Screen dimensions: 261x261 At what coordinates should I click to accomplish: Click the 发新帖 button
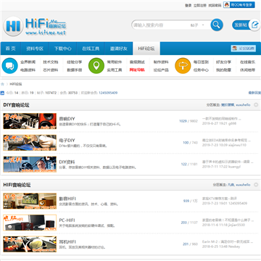pos(241,25)
